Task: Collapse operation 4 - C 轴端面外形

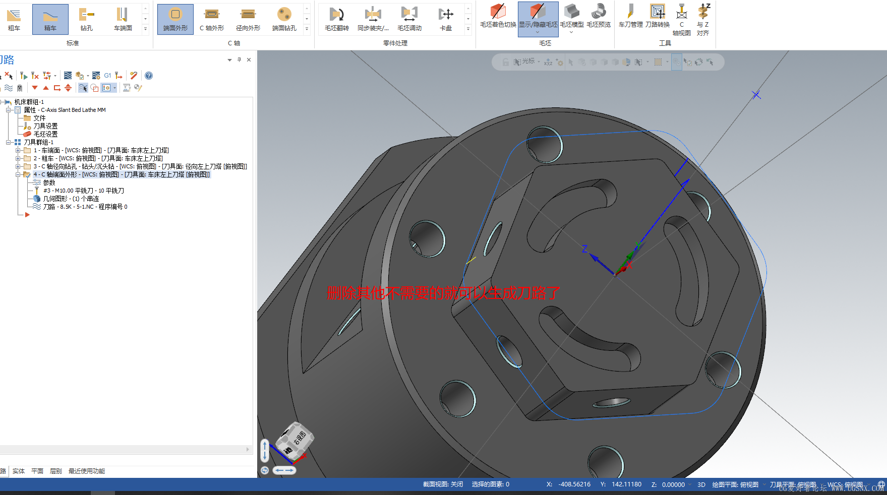Action: (x=18, y=174)
